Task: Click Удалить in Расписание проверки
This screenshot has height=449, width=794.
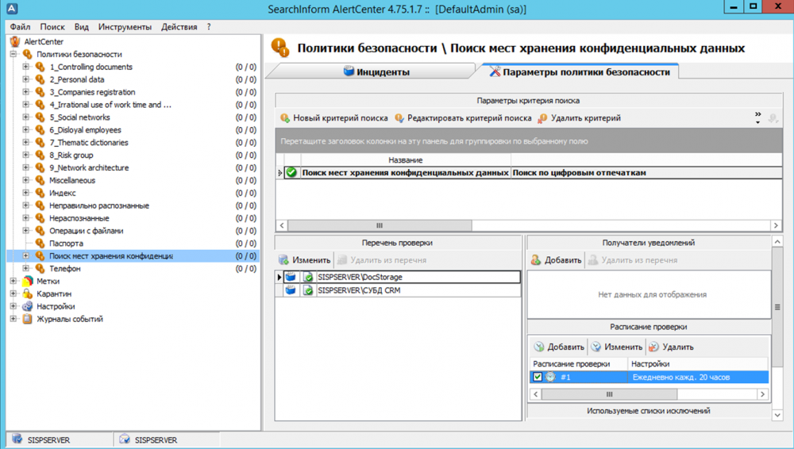Action: point(671,347)
